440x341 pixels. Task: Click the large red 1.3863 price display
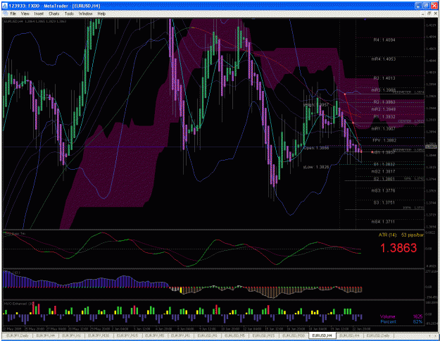pyautogui.click(x=398, y=248)
